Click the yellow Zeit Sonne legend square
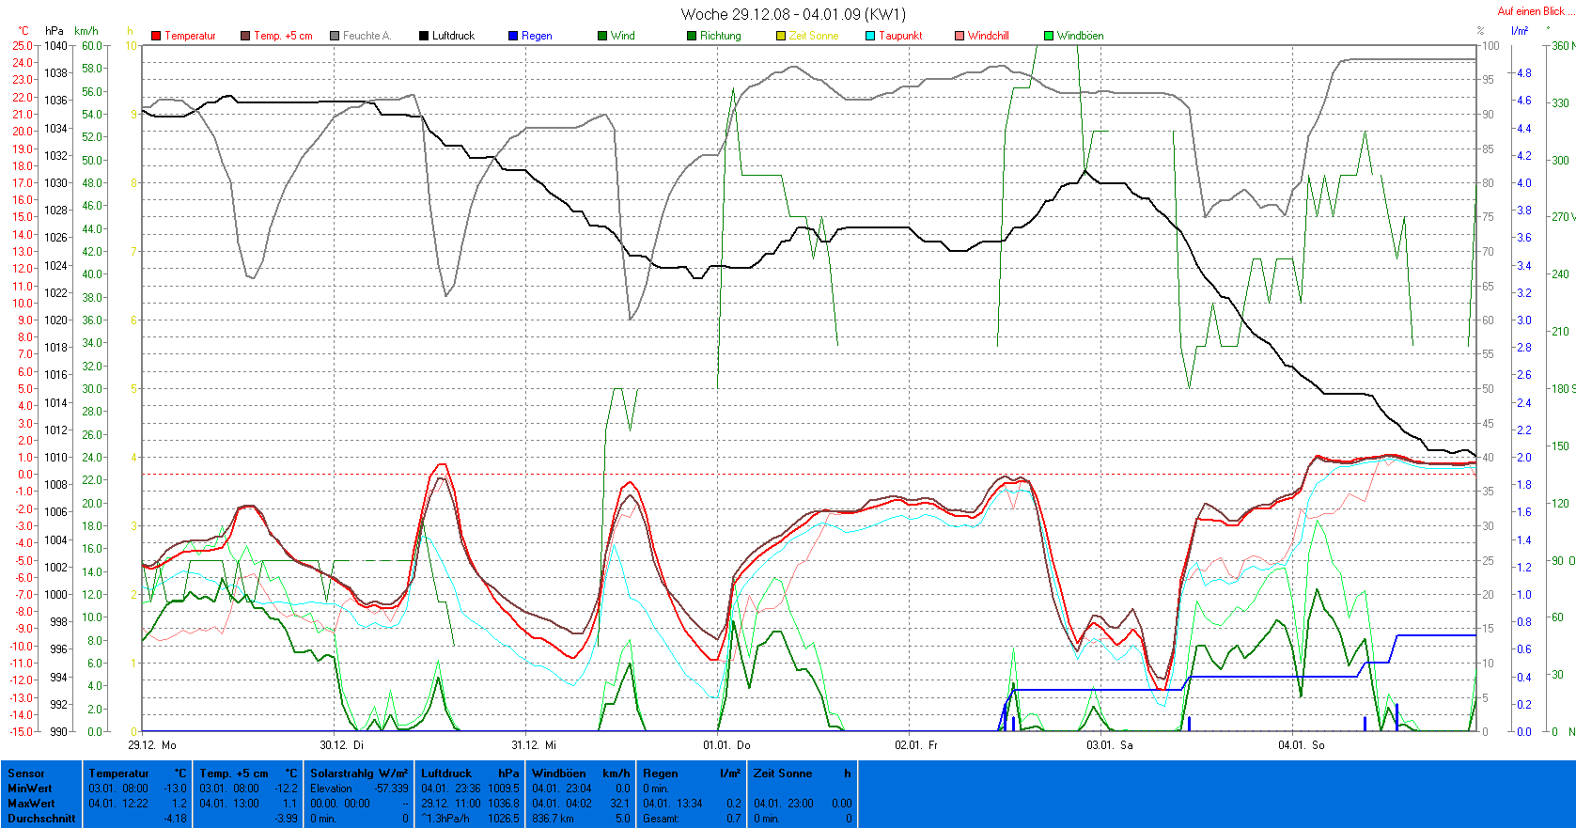Viewport: 1576px width, 828px height. [x=781, y=36]
